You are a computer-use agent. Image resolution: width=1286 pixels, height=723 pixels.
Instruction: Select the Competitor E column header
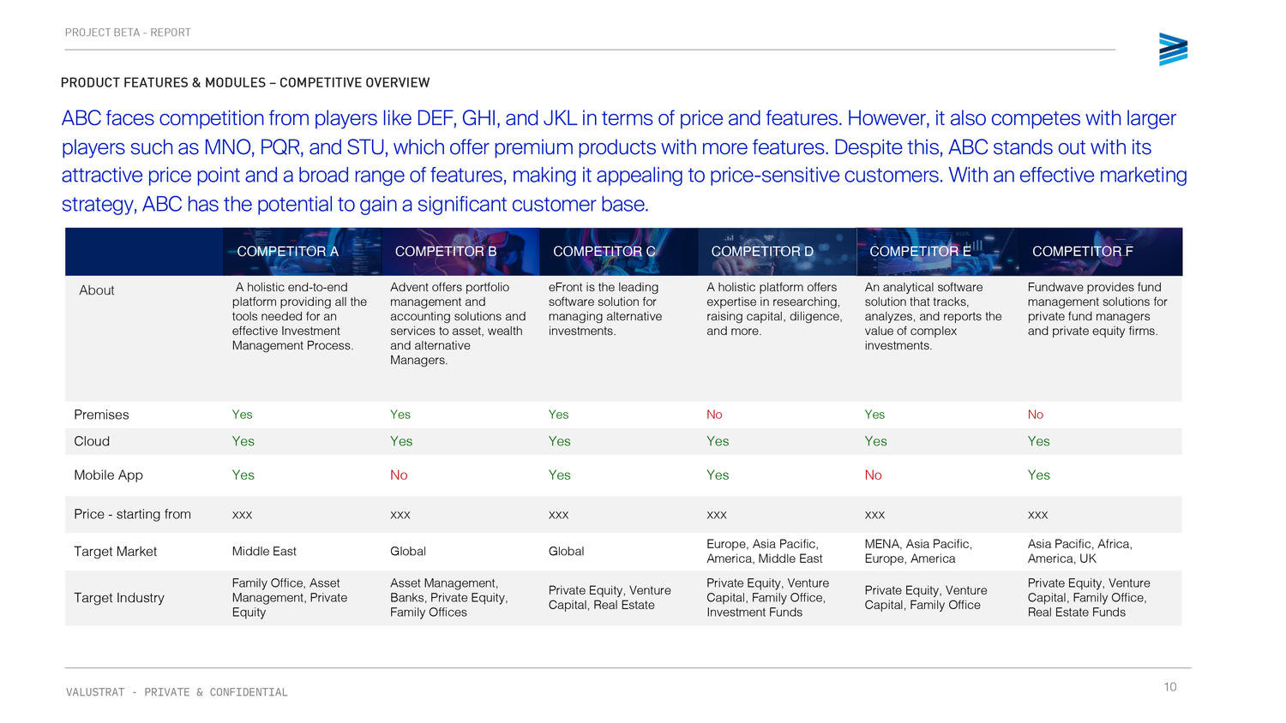click(x=920, y=252)
